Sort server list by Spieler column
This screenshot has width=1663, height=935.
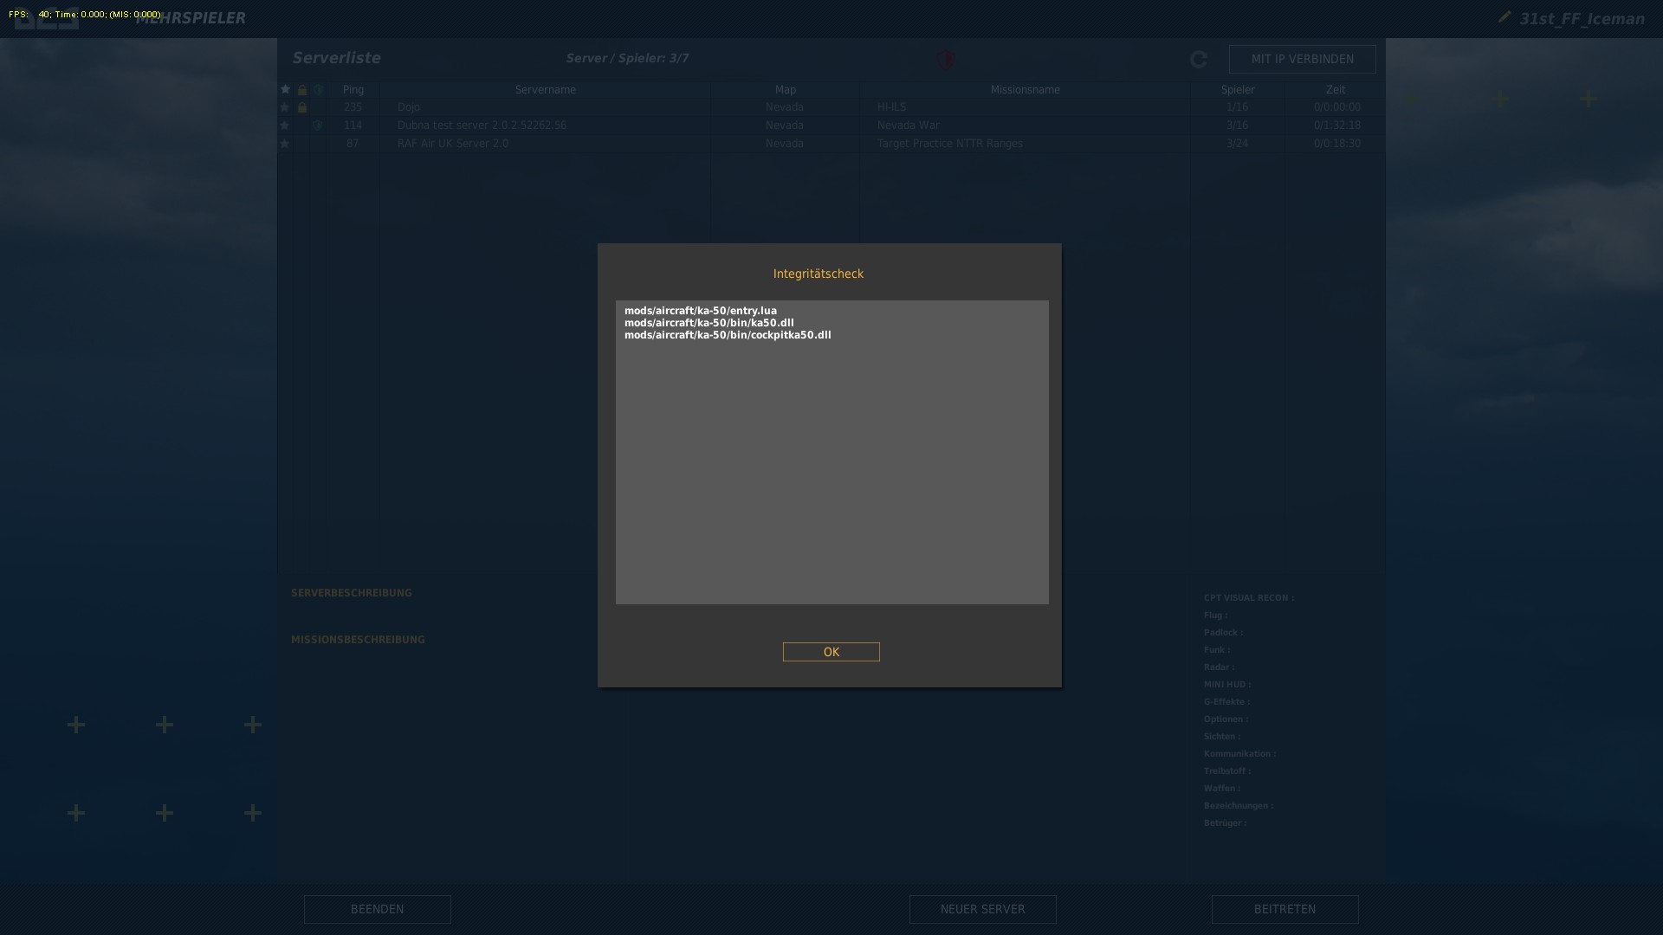click(1238, 89)
